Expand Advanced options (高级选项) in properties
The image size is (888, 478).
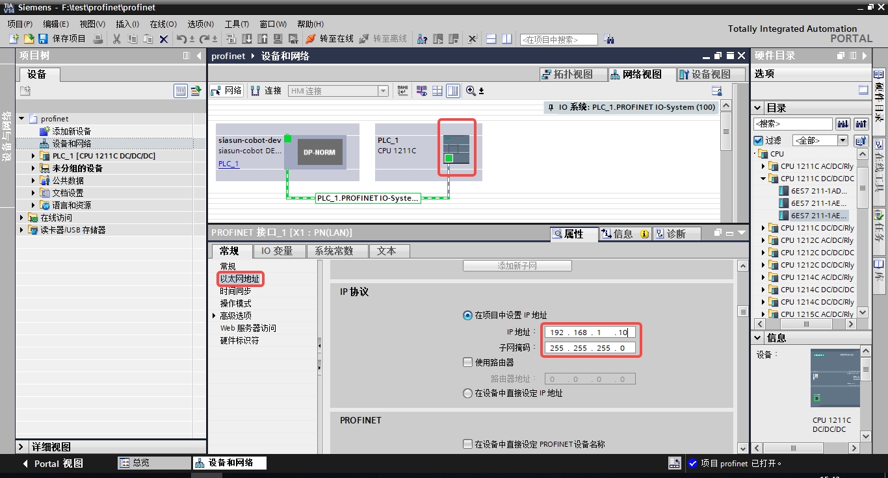[215, 316]
